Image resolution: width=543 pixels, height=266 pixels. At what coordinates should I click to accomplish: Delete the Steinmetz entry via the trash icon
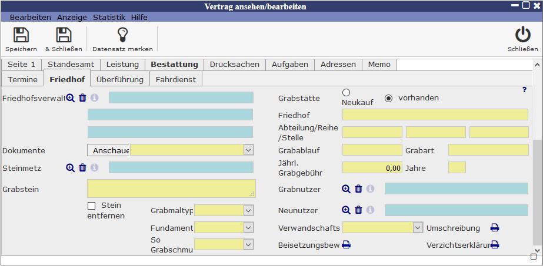pos(82,167)
